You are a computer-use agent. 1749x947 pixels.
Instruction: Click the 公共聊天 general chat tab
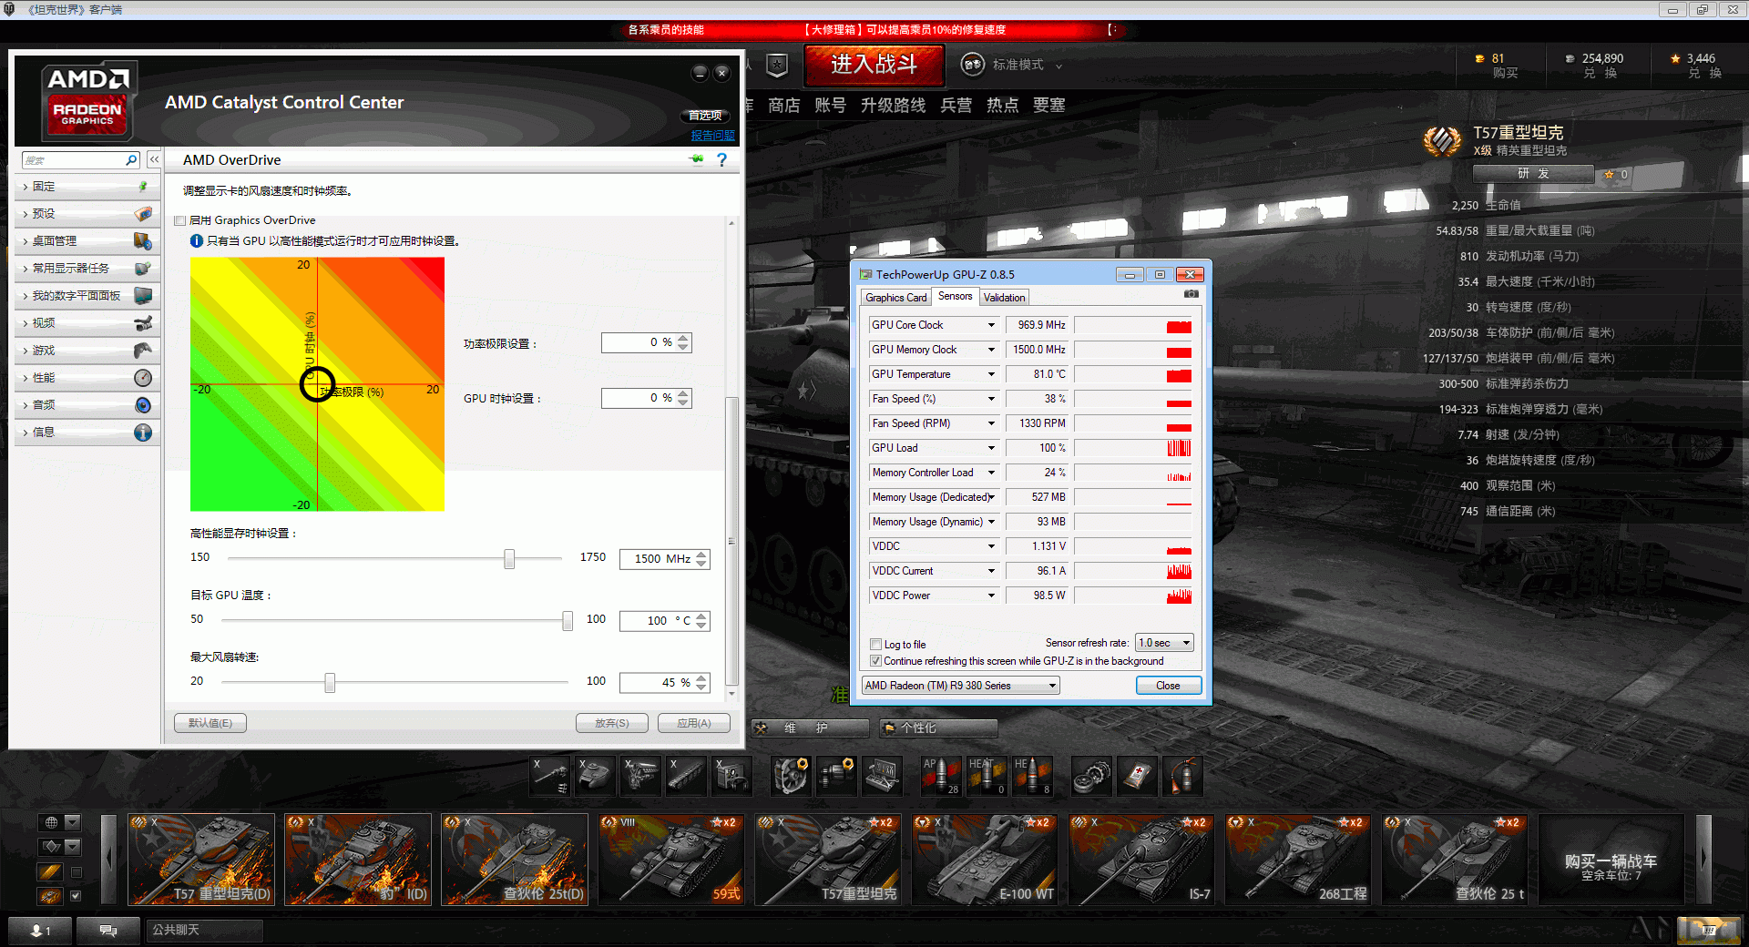click(204, 930)
